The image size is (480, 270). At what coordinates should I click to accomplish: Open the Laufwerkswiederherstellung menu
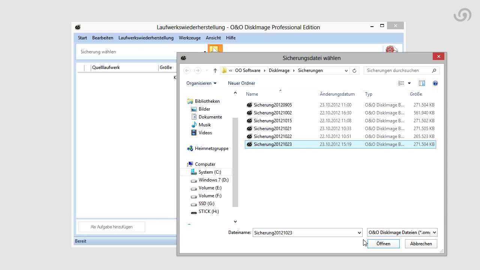pyautogui.click(x=146, y=38)
